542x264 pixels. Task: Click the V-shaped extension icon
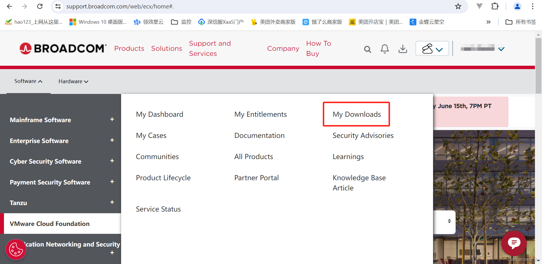point(479,6)
